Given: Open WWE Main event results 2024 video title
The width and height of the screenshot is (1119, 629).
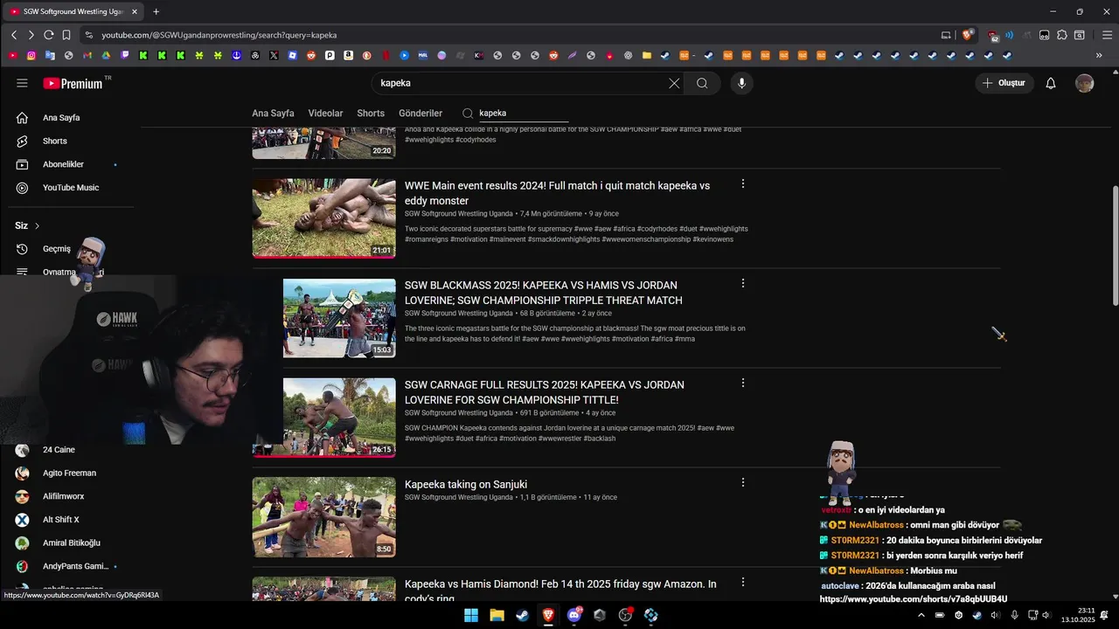Looking at the screenshot, I should pos(557,193).
